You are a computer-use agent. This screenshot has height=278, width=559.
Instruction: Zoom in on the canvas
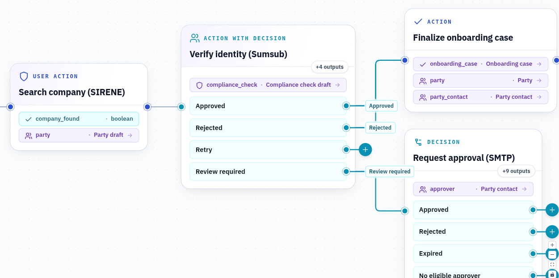(x=552, y=245)
